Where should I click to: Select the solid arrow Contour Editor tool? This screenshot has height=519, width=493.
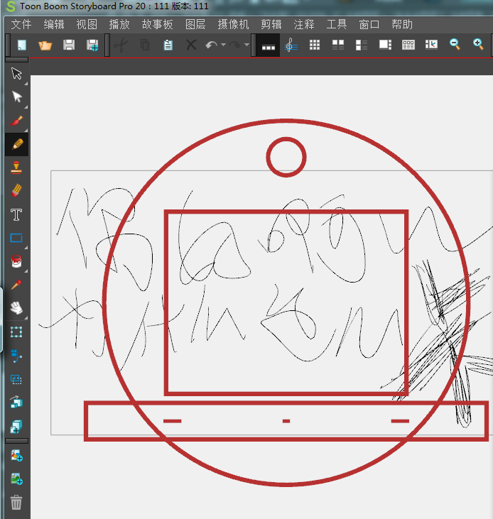(16, 97)
